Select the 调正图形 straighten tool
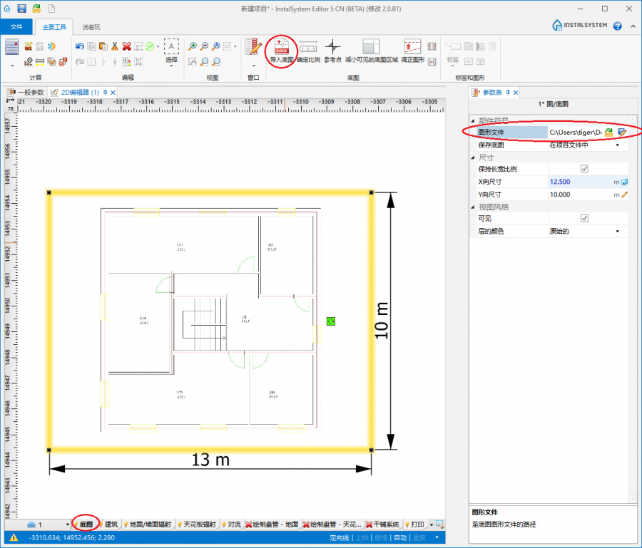This screenshot has width=642, height=548. [412, 48]
